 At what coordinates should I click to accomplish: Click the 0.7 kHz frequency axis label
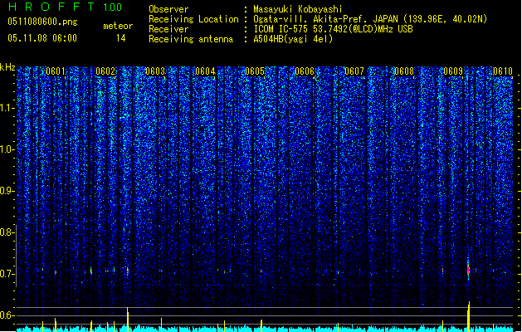[x=7, y=274]
